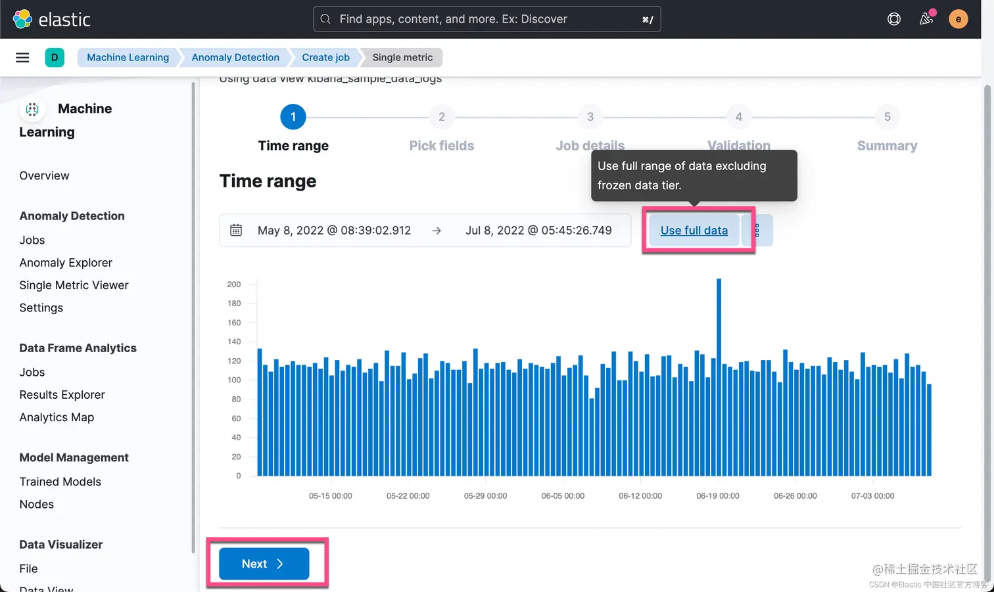994x592 pixels.
Task: Click the Time range heading
Action: click(x=268, y=181)
